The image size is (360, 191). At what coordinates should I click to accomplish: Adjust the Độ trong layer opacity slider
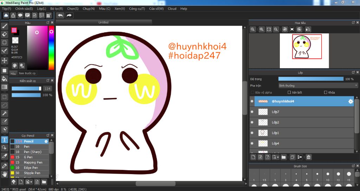pos(311,79)
